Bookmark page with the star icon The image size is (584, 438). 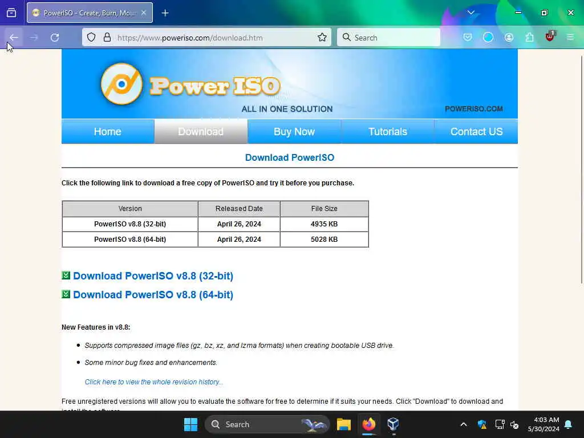pos(322,37)
